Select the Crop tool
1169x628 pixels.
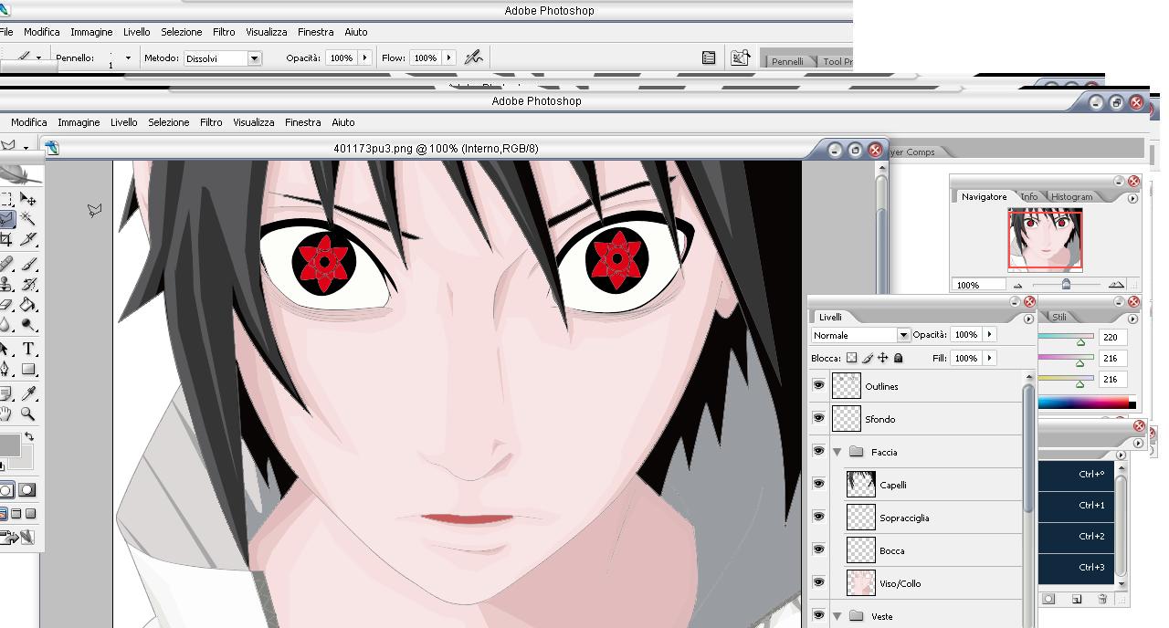click(x=5, y=239)
